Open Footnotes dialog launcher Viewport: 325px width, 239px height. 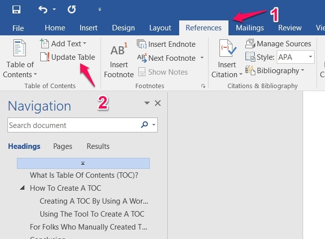click(x=204, y=86)
